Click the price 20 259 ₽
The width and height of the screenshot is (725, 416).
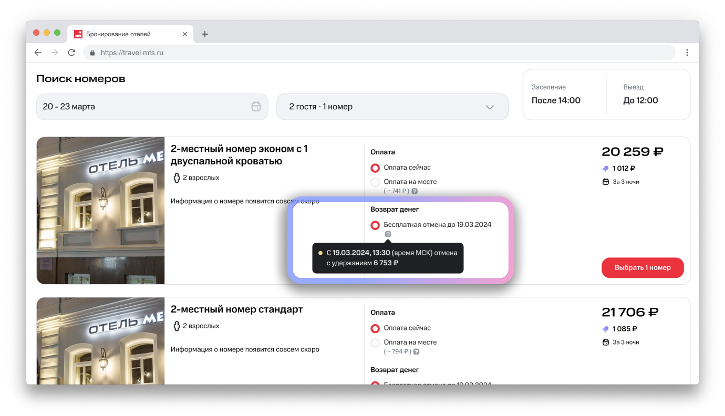coord(633,152)
